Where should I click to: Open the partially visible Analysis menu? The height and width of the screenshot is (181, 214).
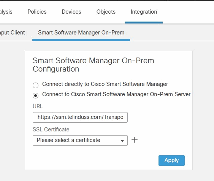coord(6,12)
